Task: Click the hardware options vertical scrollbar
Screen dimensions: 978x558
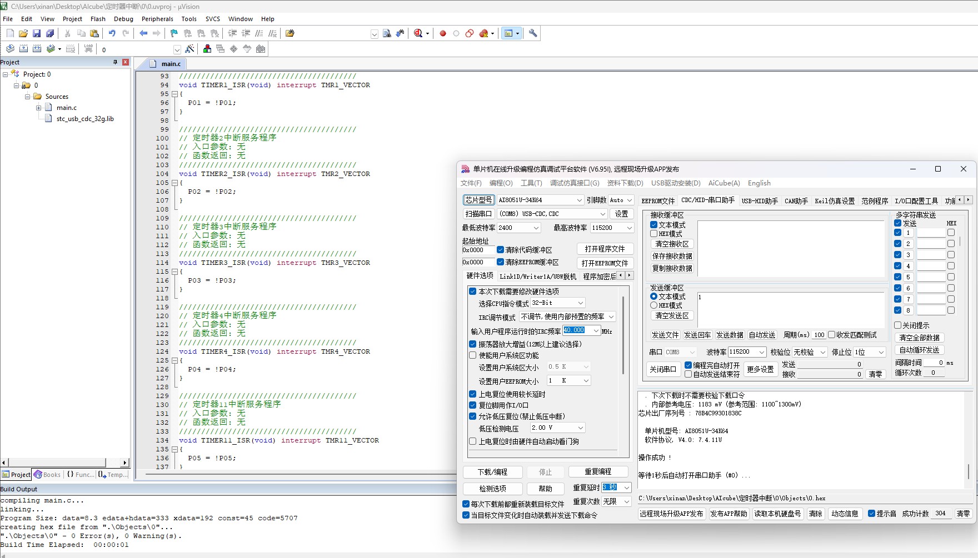Action: [623, 335]
